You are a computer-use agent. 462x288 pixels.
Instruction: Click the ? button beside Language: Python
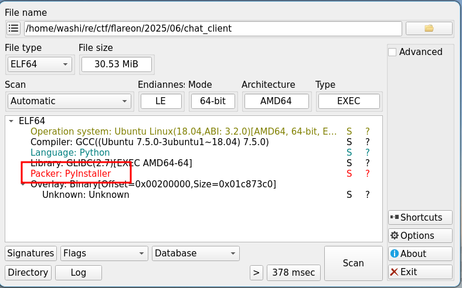pyautogui.click(x=368, y=152)
